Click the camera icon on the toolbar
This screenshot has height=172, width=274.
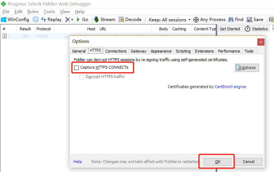271,19
